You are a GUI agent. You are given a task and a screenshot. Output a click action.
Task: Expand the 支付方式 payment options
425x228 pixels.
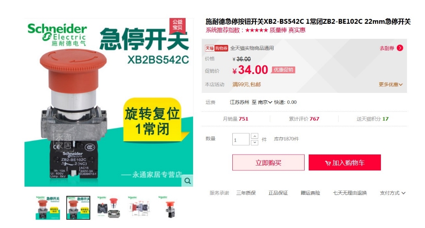coord(392,193)
